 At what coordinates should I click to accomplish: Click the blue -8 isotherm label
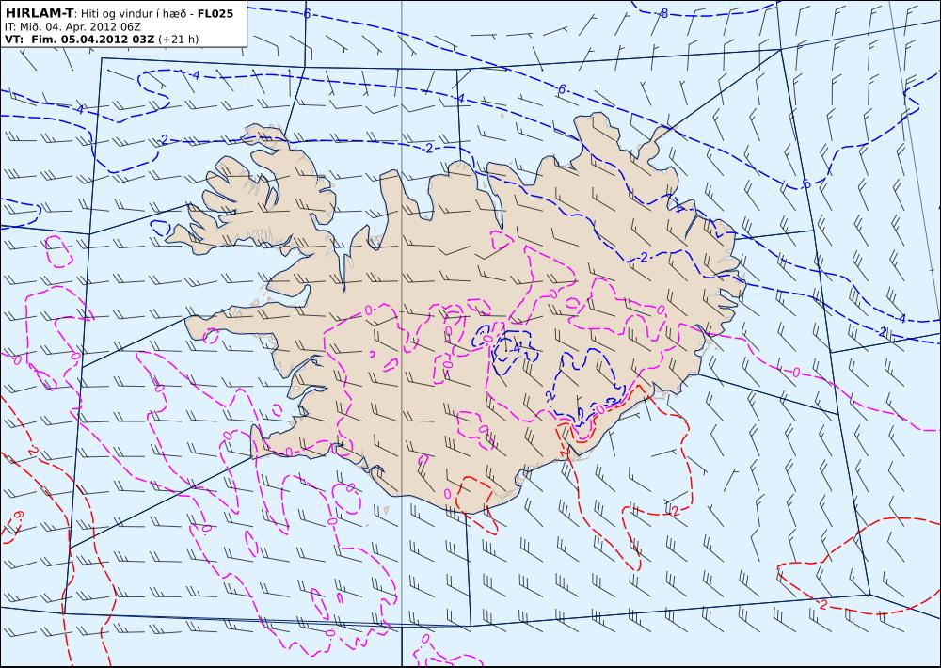pos(662,12)
